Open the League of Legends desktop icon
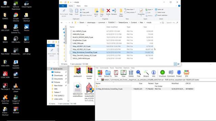The image size is (216, 121). pyautogui.click(x=16, y=99)
